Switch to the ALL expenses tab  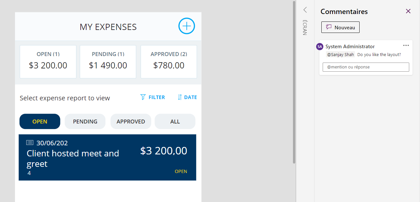(x=175, y=121)
